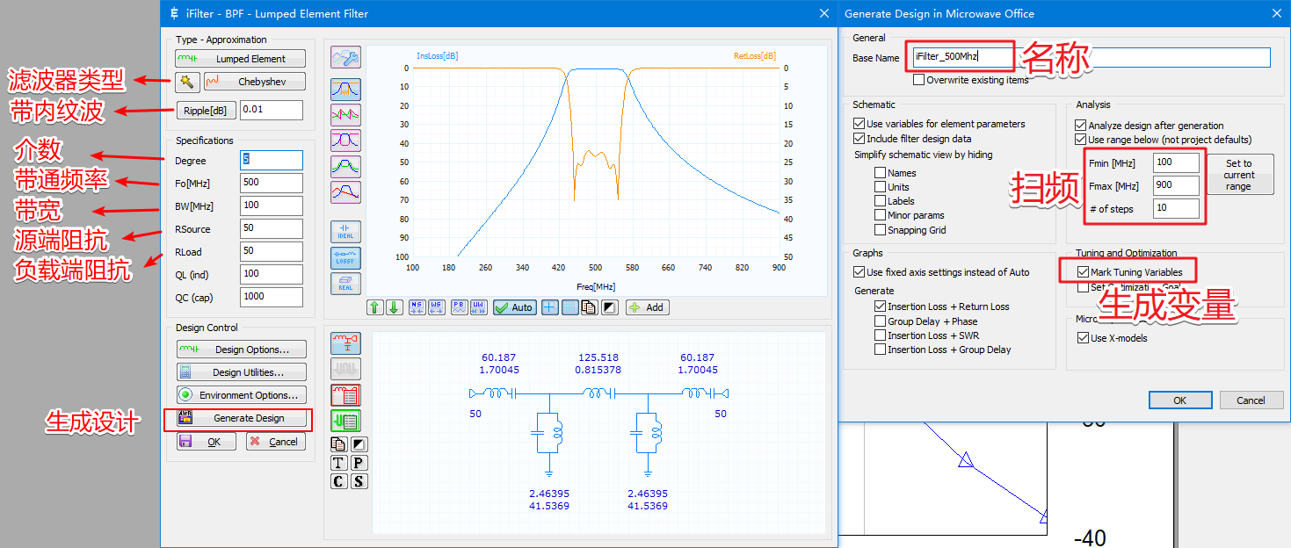Click the PB passband view icon
The height and width of the screenshot is (548, 1291).
click(459, 307)
